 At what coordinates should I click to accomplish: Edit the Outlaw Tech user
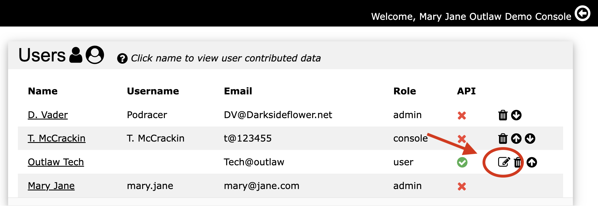(x=504, y=162)
